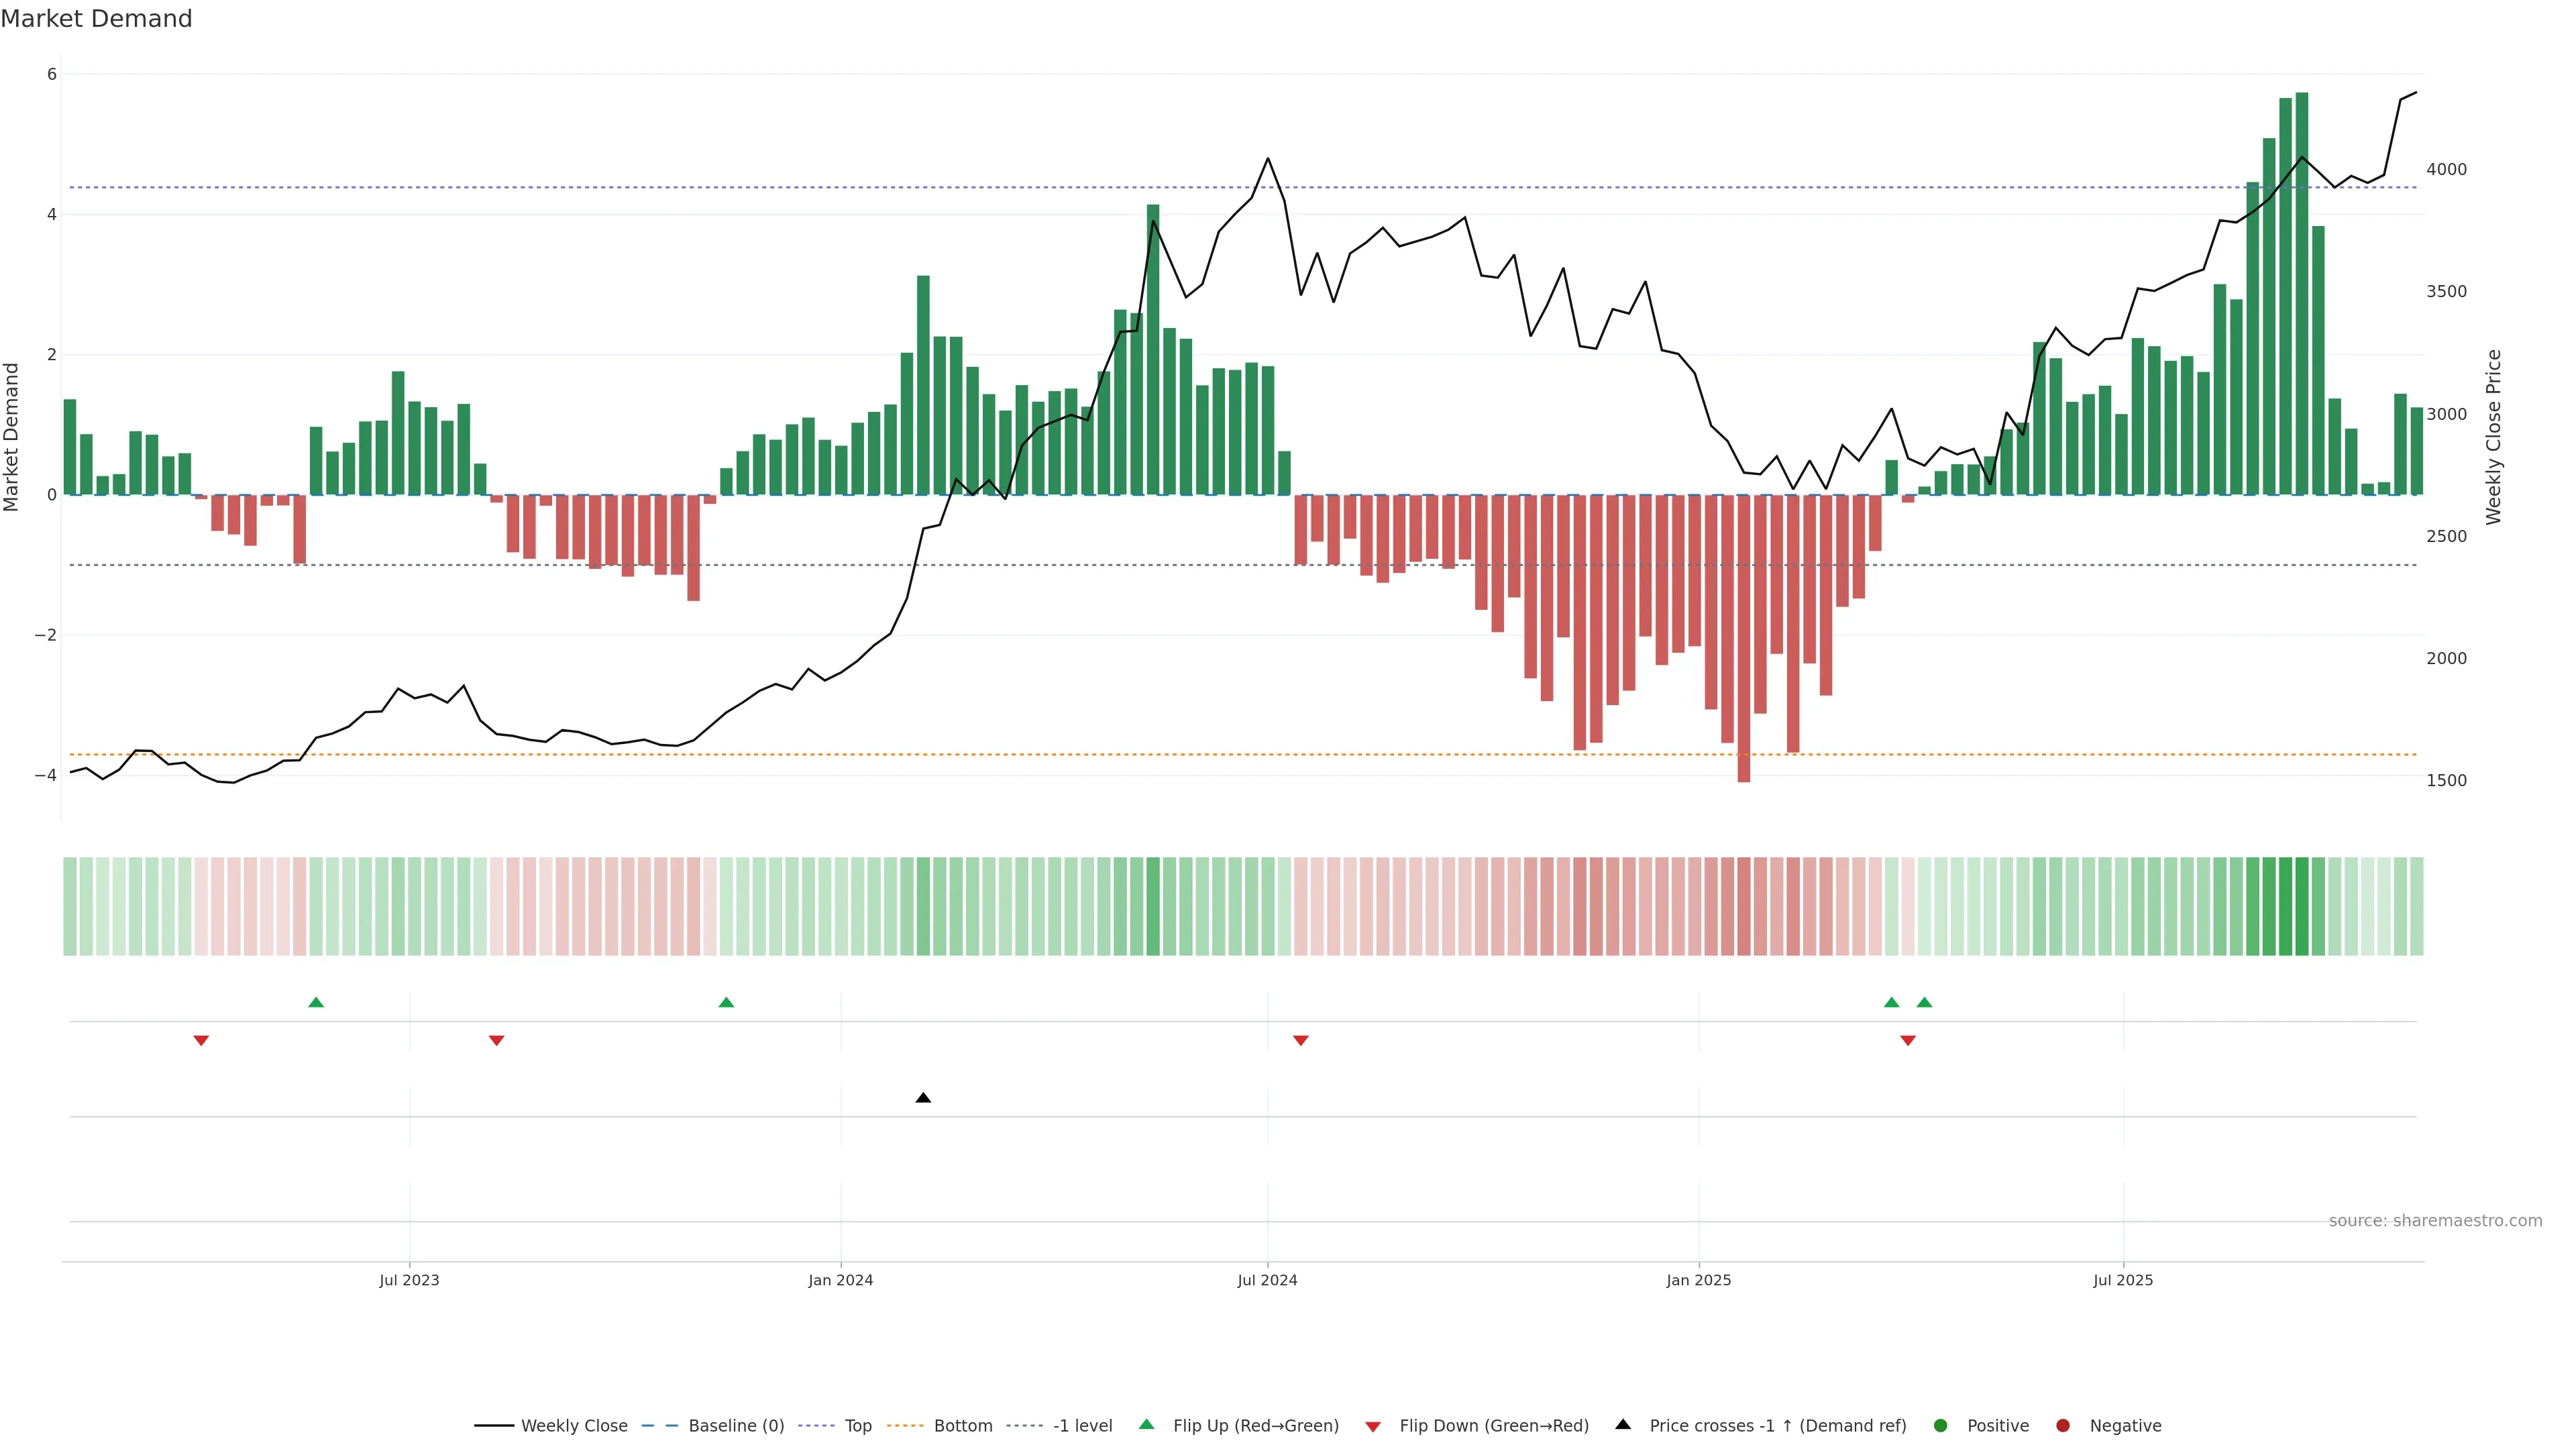The width and height of the screenshot is (2576, 1449).
Task: Click the Flip Down (Green→Red) legend label
Action: [1493, 1426]
